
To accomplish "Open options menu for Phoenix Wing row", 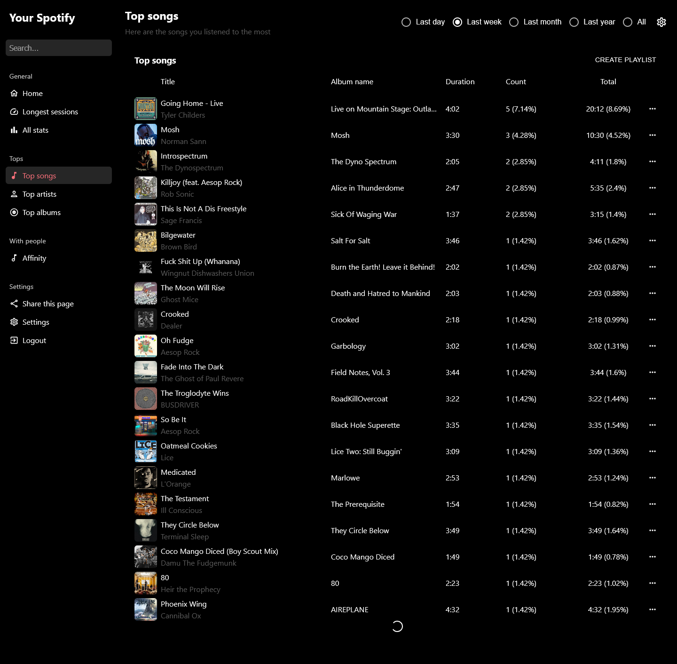I will tap(653, 609).
